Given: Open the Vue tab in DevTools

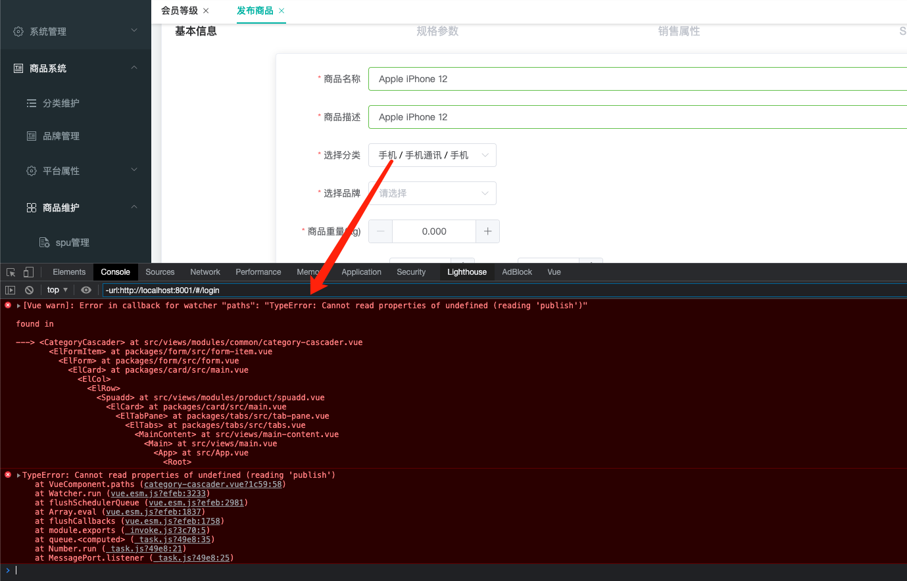Looking at the screenshot, I should point(554,272).
